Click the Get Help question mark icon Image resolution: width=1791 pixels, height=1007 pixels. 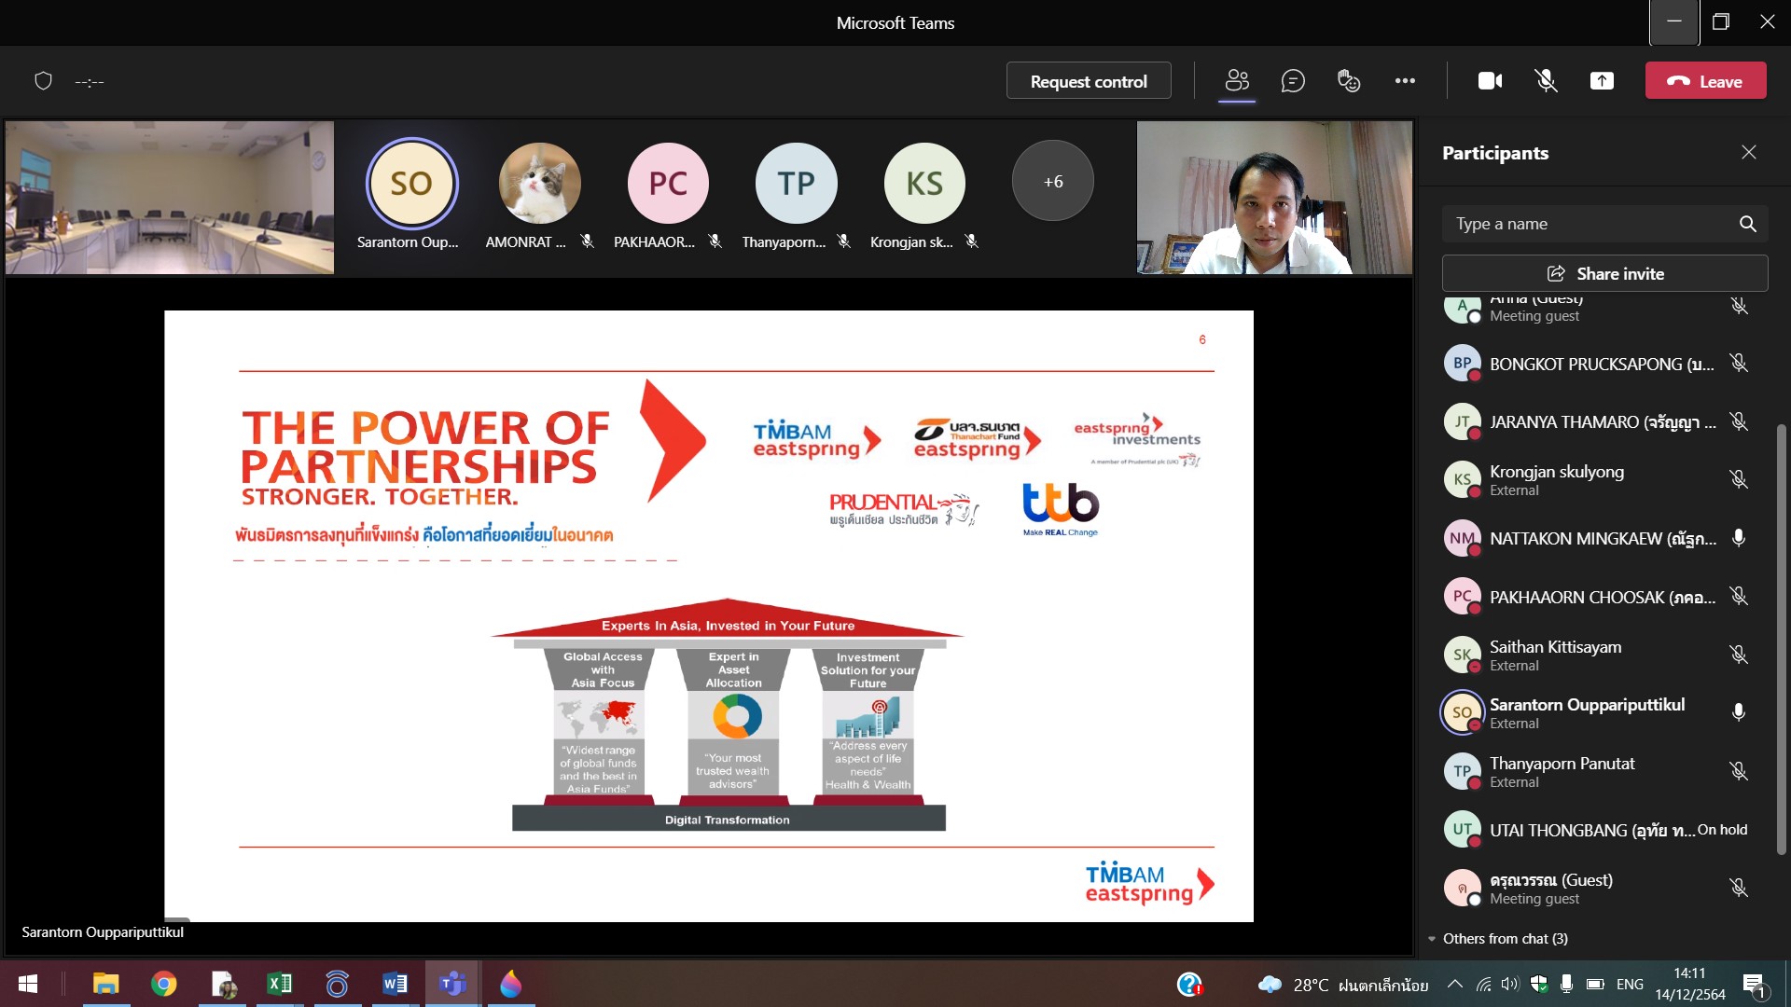click(1189, 984)
